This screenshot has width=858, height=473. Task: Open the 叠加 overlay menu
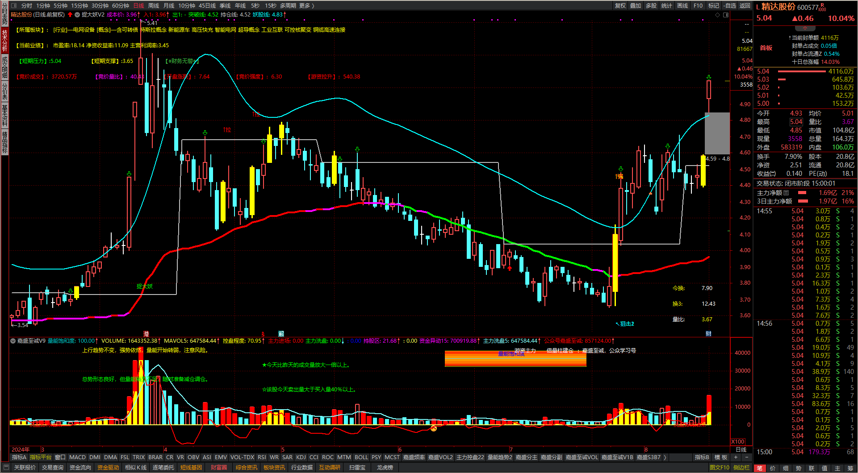(x=636, y=6)
